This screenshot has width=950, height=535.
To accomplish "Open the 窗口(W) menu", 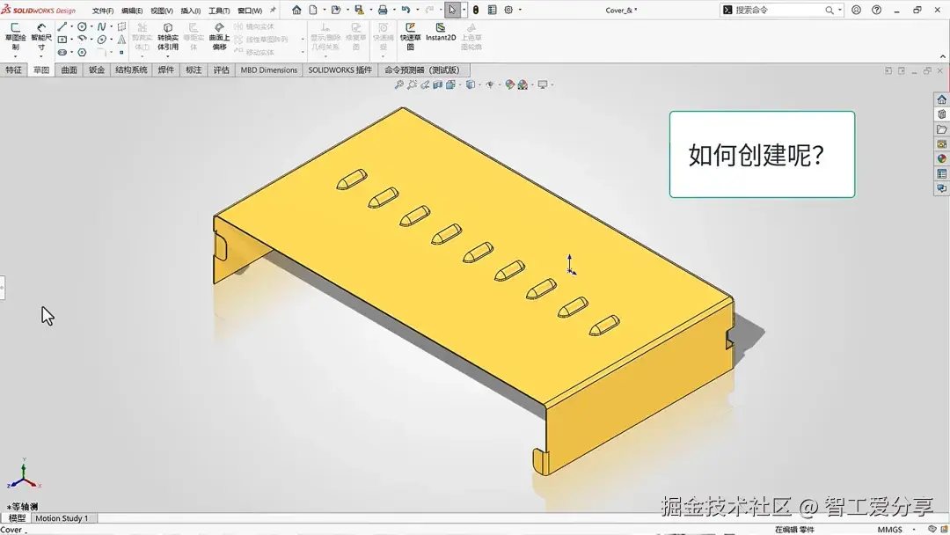I will click(250, 11).
